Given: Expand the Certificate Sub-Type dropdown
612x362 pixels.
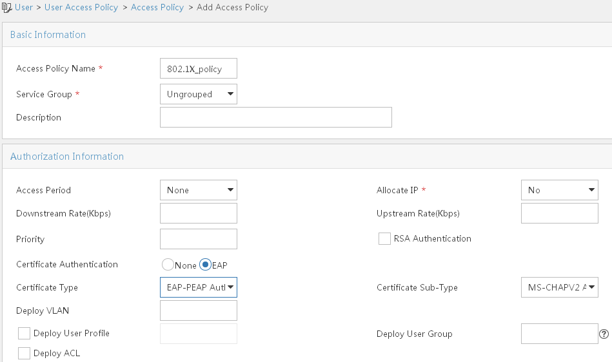Looking at the screenshot, I should tap(560, 287).
